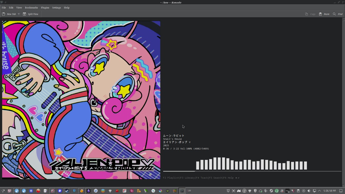Expand the New Tab dropdown arrow
345x194 pixels.
pos(19,14)
